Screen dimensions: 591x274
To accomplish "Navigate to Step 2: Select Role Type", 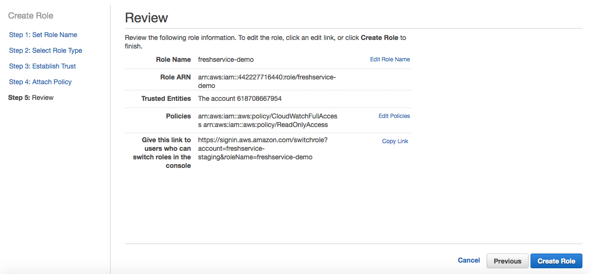I will [x=45, y=50].
